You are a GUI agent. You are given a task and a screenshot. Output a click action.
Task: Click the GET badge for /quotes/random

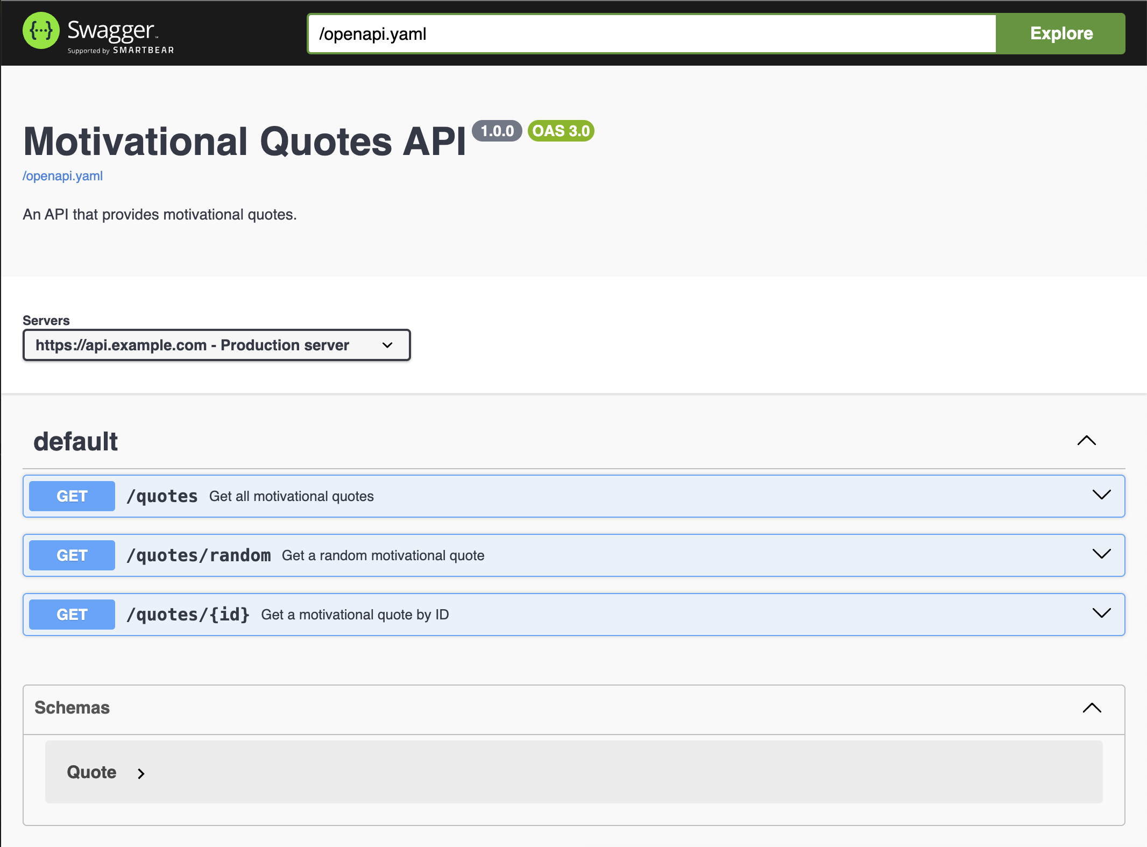click(72, 555)
